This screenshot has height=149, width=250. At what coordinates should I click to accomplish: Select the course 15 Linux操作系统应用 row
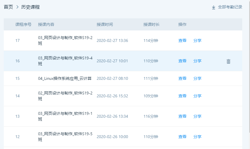pos(65,78)
